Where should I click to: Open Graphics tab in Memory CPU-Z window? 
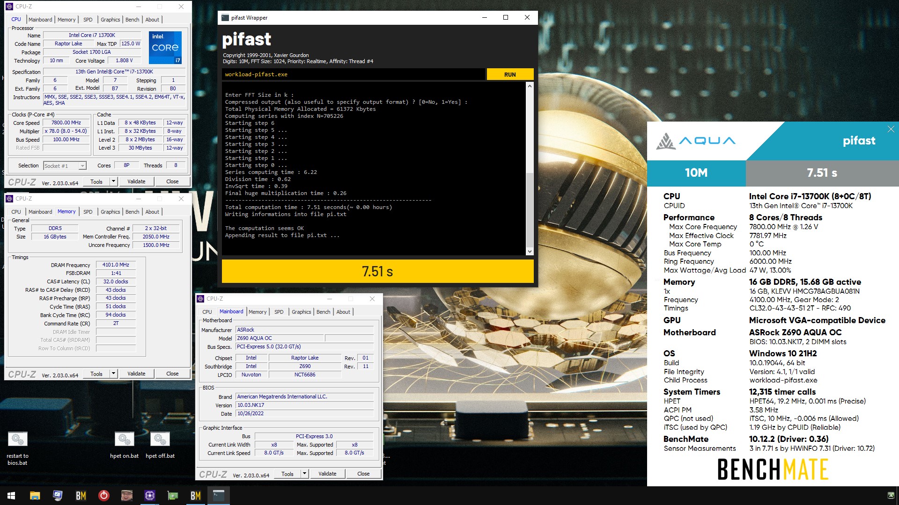click(x=110, y=212)
